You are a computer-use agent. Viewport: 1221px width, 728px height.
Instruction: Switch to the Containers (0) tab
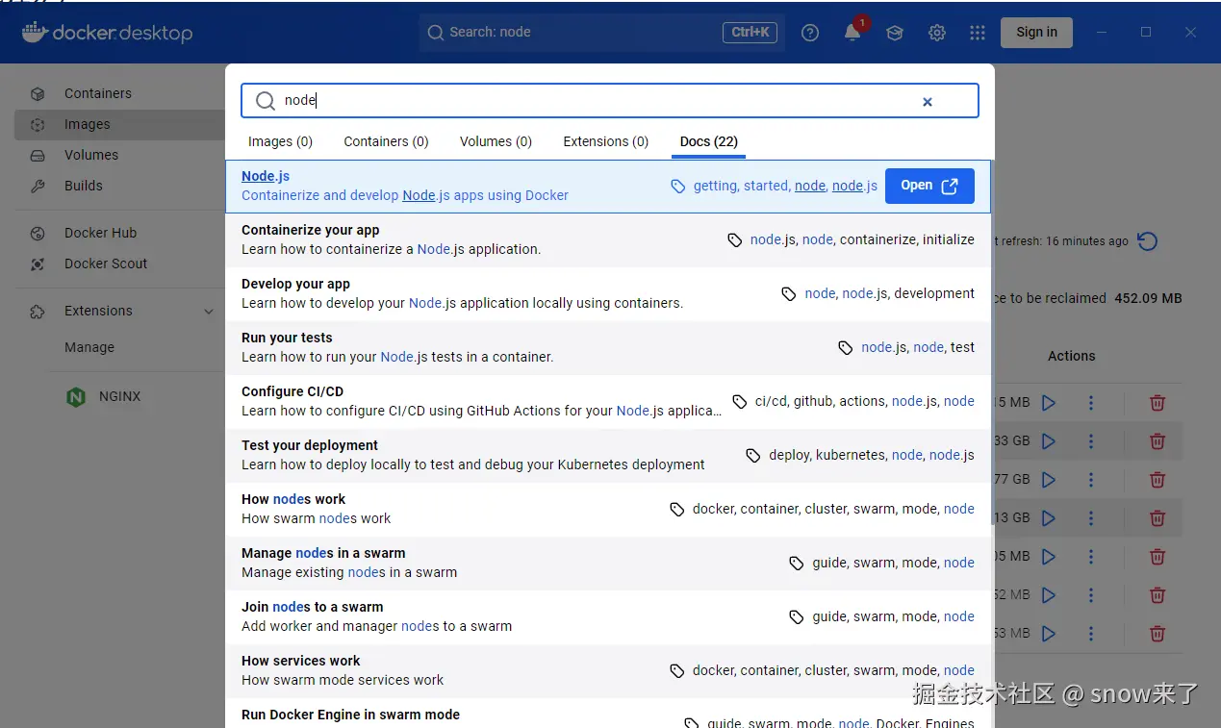click(x=386, y=141)
